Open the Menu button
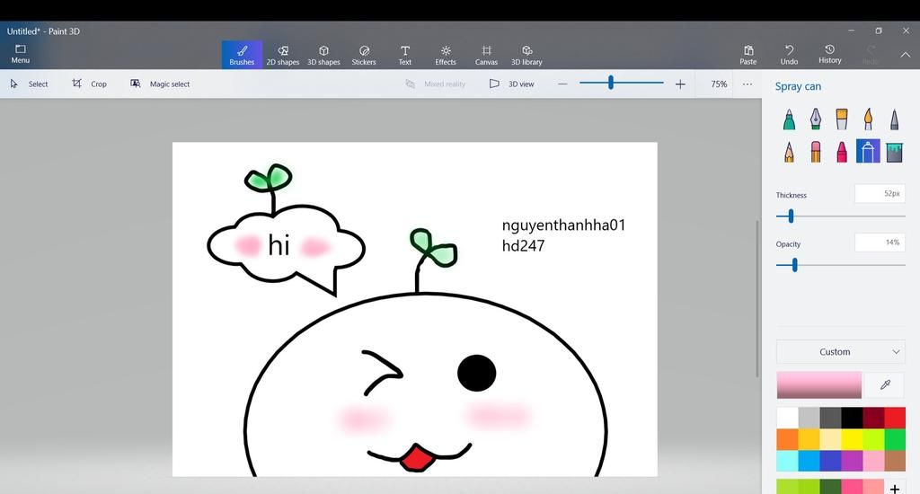 (x=21, y=54)
